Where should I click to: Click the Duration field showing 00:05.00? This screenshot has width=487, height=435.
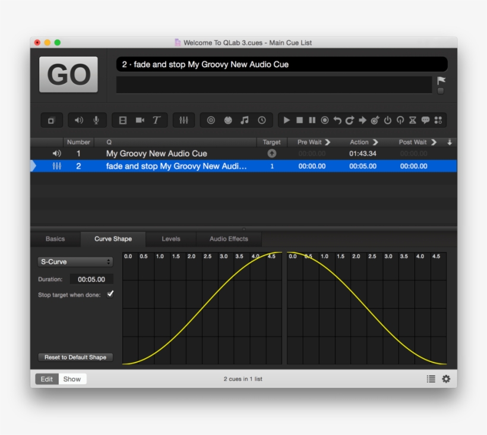[x=91, y=279]
